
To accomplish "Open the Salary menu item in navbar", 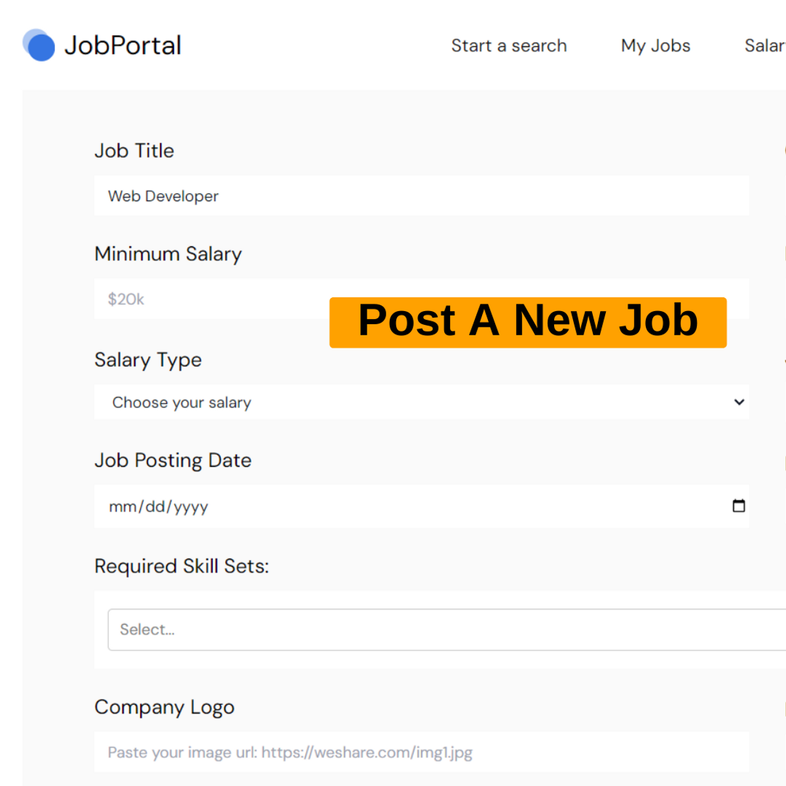I will click(765, 46).
